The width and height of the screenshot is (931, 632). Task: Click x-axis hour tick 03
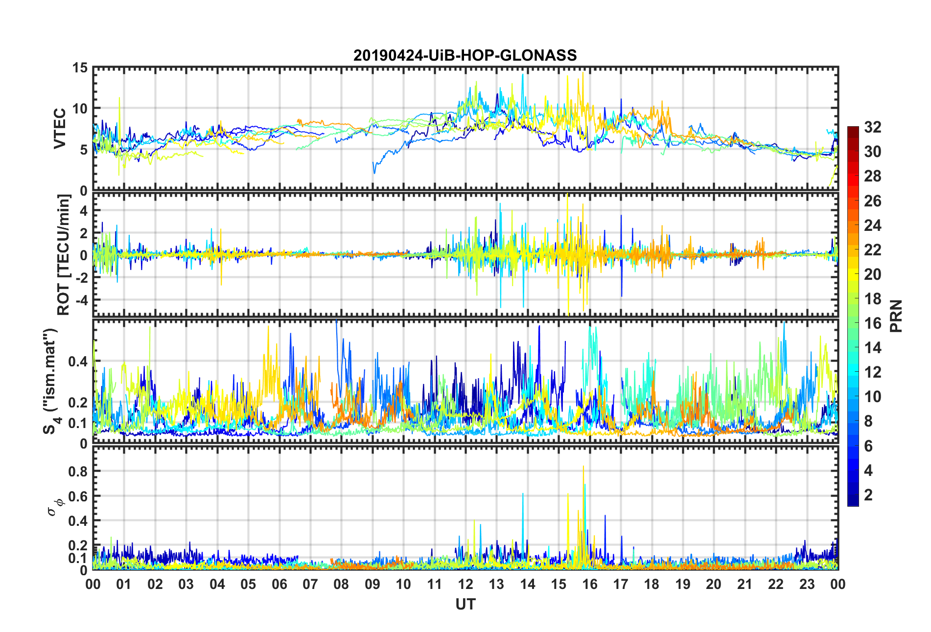(x=186, y=584)
